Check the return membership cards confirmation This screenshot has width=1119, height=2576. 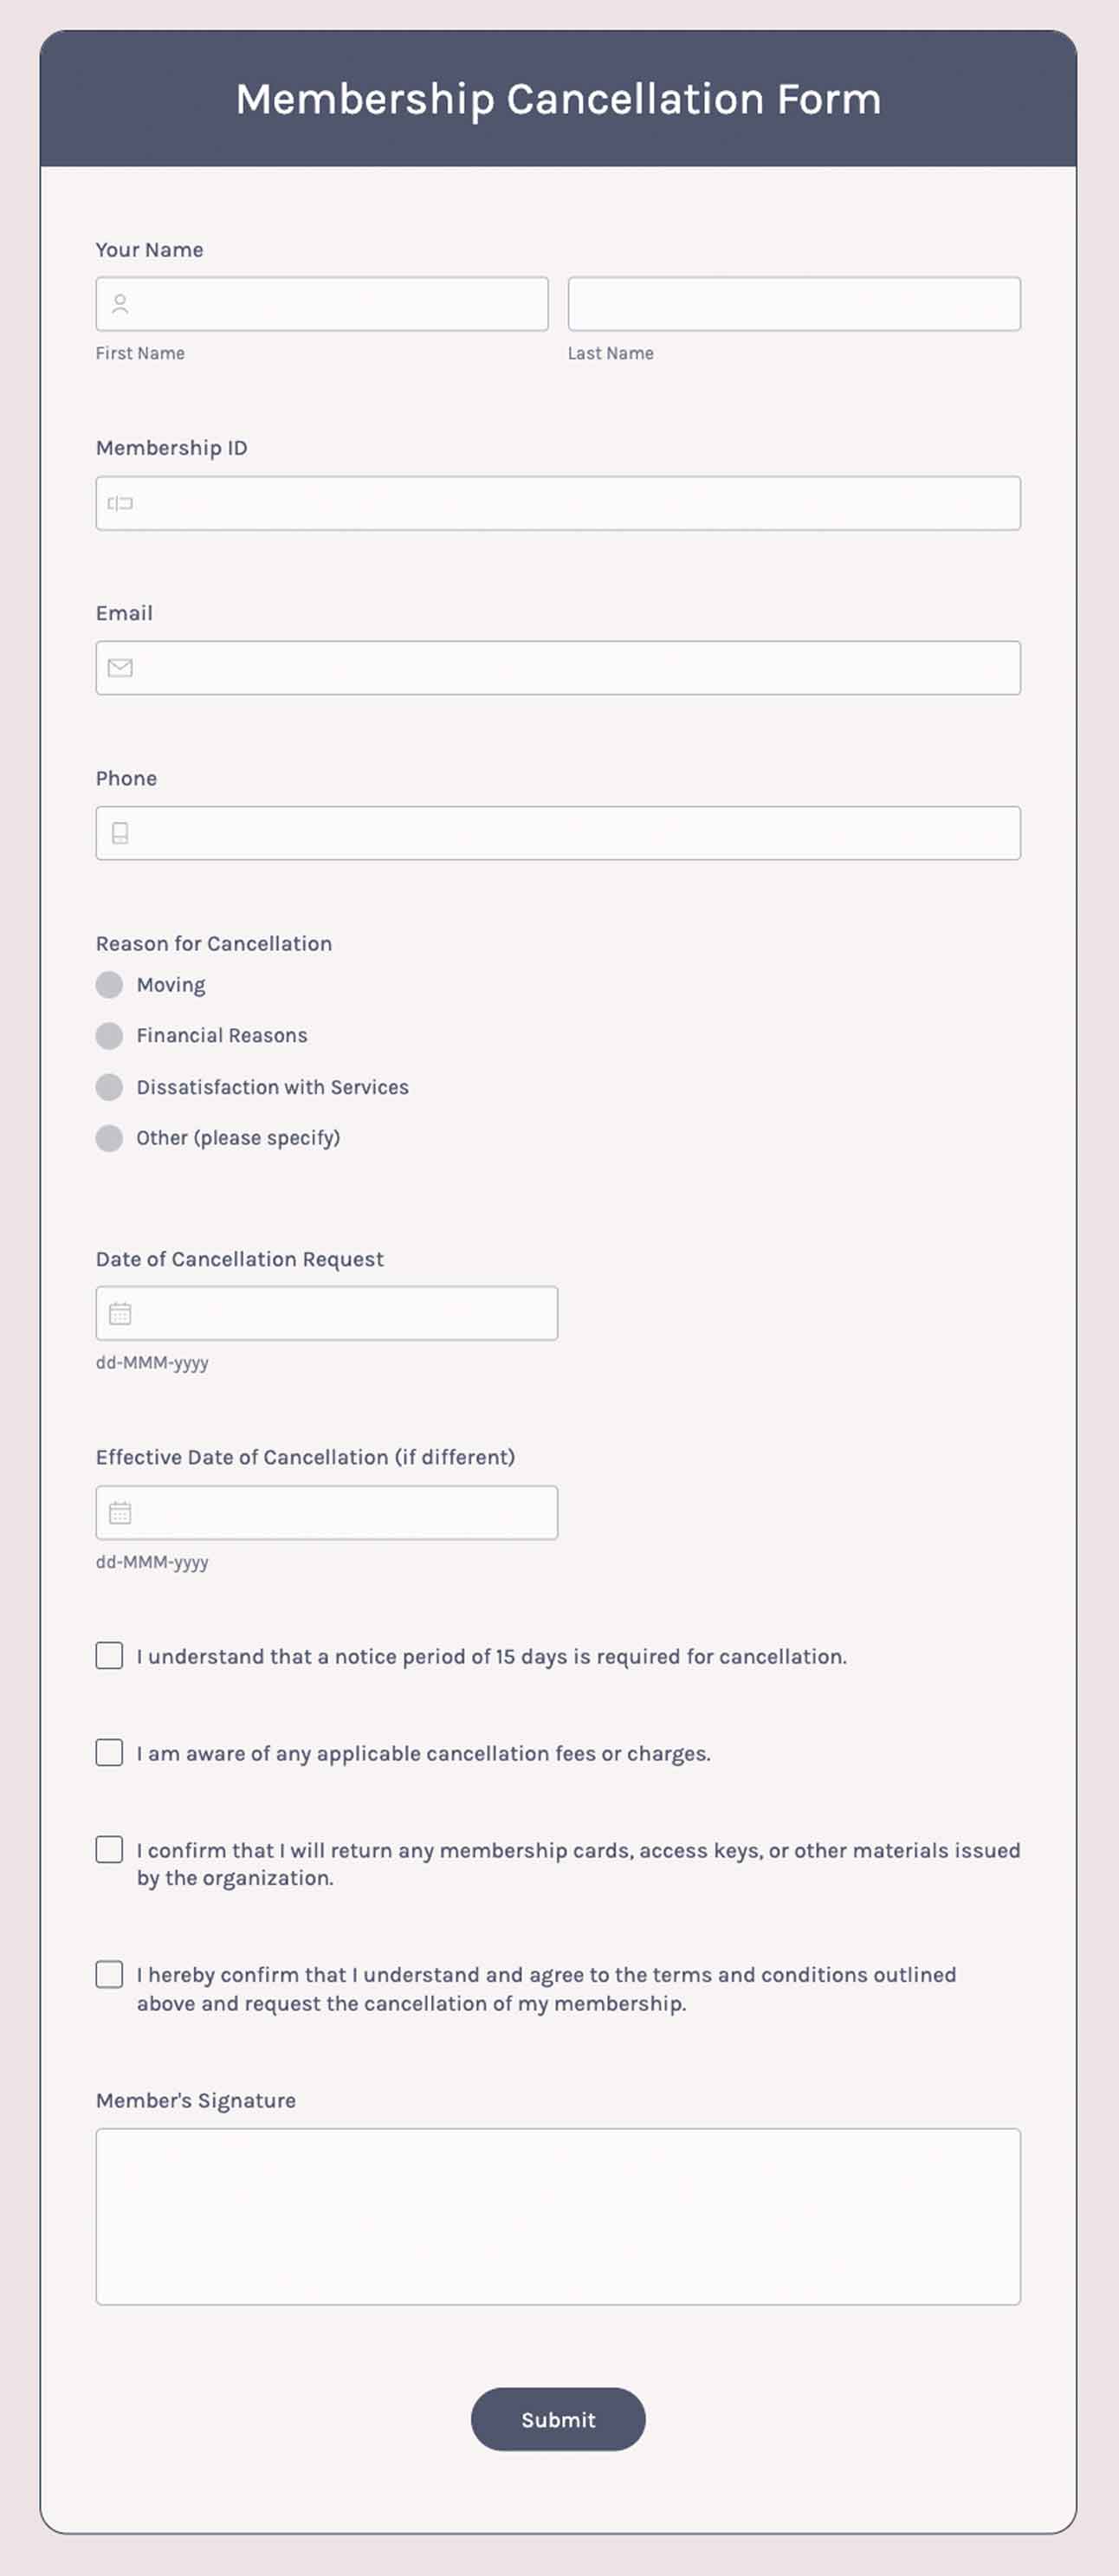(x=108, y=1849)
